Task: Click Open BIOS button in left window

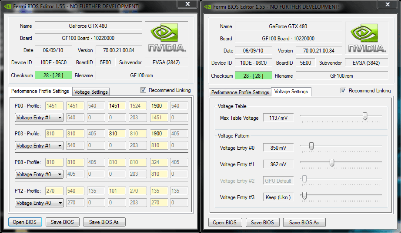Action: click(x=24, y=222)
